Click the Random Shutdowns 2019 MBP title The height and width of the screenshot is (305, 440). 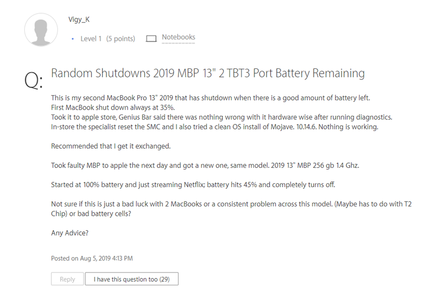coord(208,73)
